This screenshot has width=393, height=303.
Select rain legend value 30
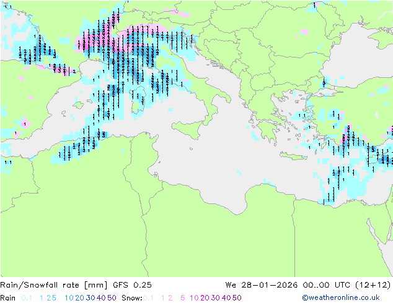[x=91, y=298]
